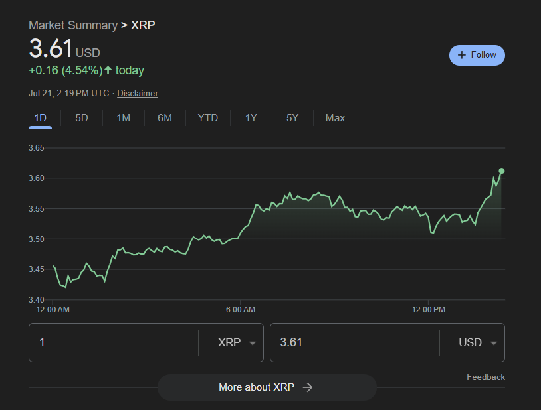Select the 5D time range tab
The image size is (541, 410).
click(82, 118)
